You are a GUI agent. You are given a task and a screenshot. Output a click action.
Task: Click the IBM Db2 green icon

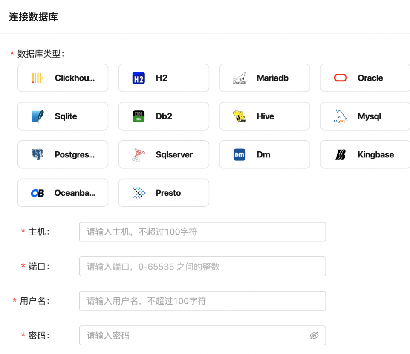139,116
